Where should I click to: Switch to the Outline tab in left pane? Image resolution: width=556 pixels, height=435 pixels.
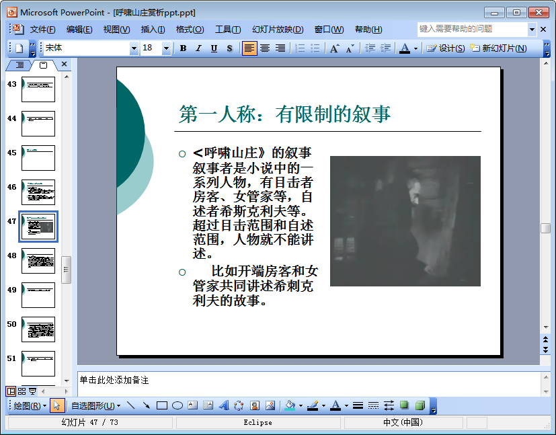tap(20, 65)
